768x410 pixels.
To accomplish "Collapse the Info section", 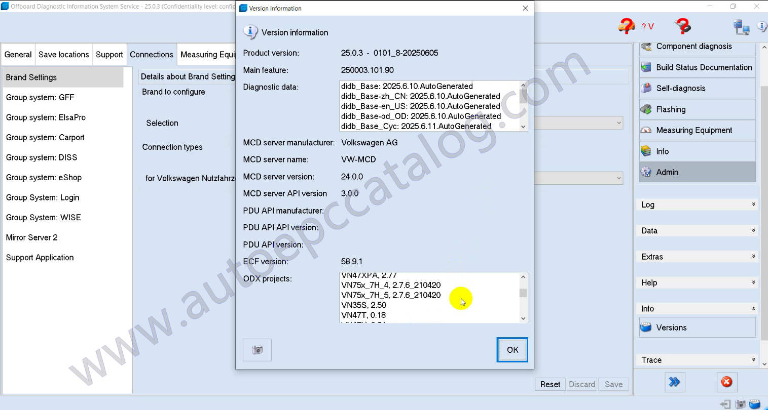I will pyautogui.click(x=697, y=309).
